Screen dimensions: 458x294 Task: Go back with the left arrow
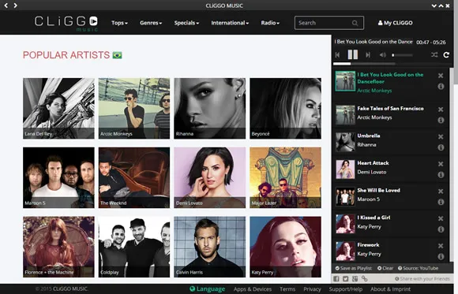coord(6,6)
